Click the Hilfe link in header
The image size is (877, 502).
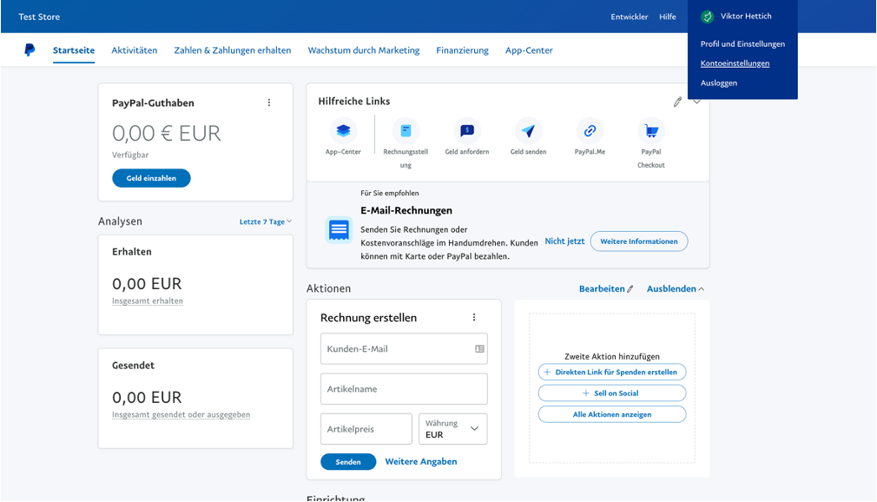[667, 17]
